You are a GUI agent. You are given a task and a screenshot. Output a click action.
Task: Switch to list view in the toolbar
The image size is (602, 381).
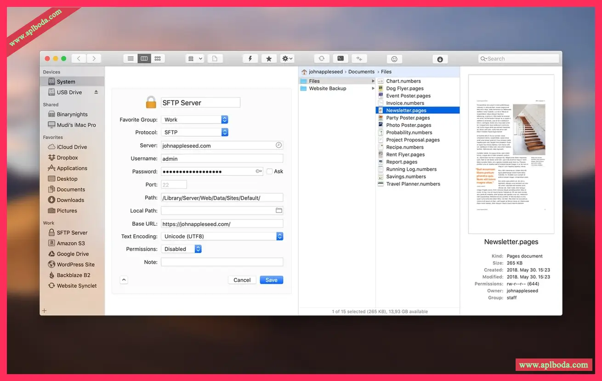click(131, 58)
